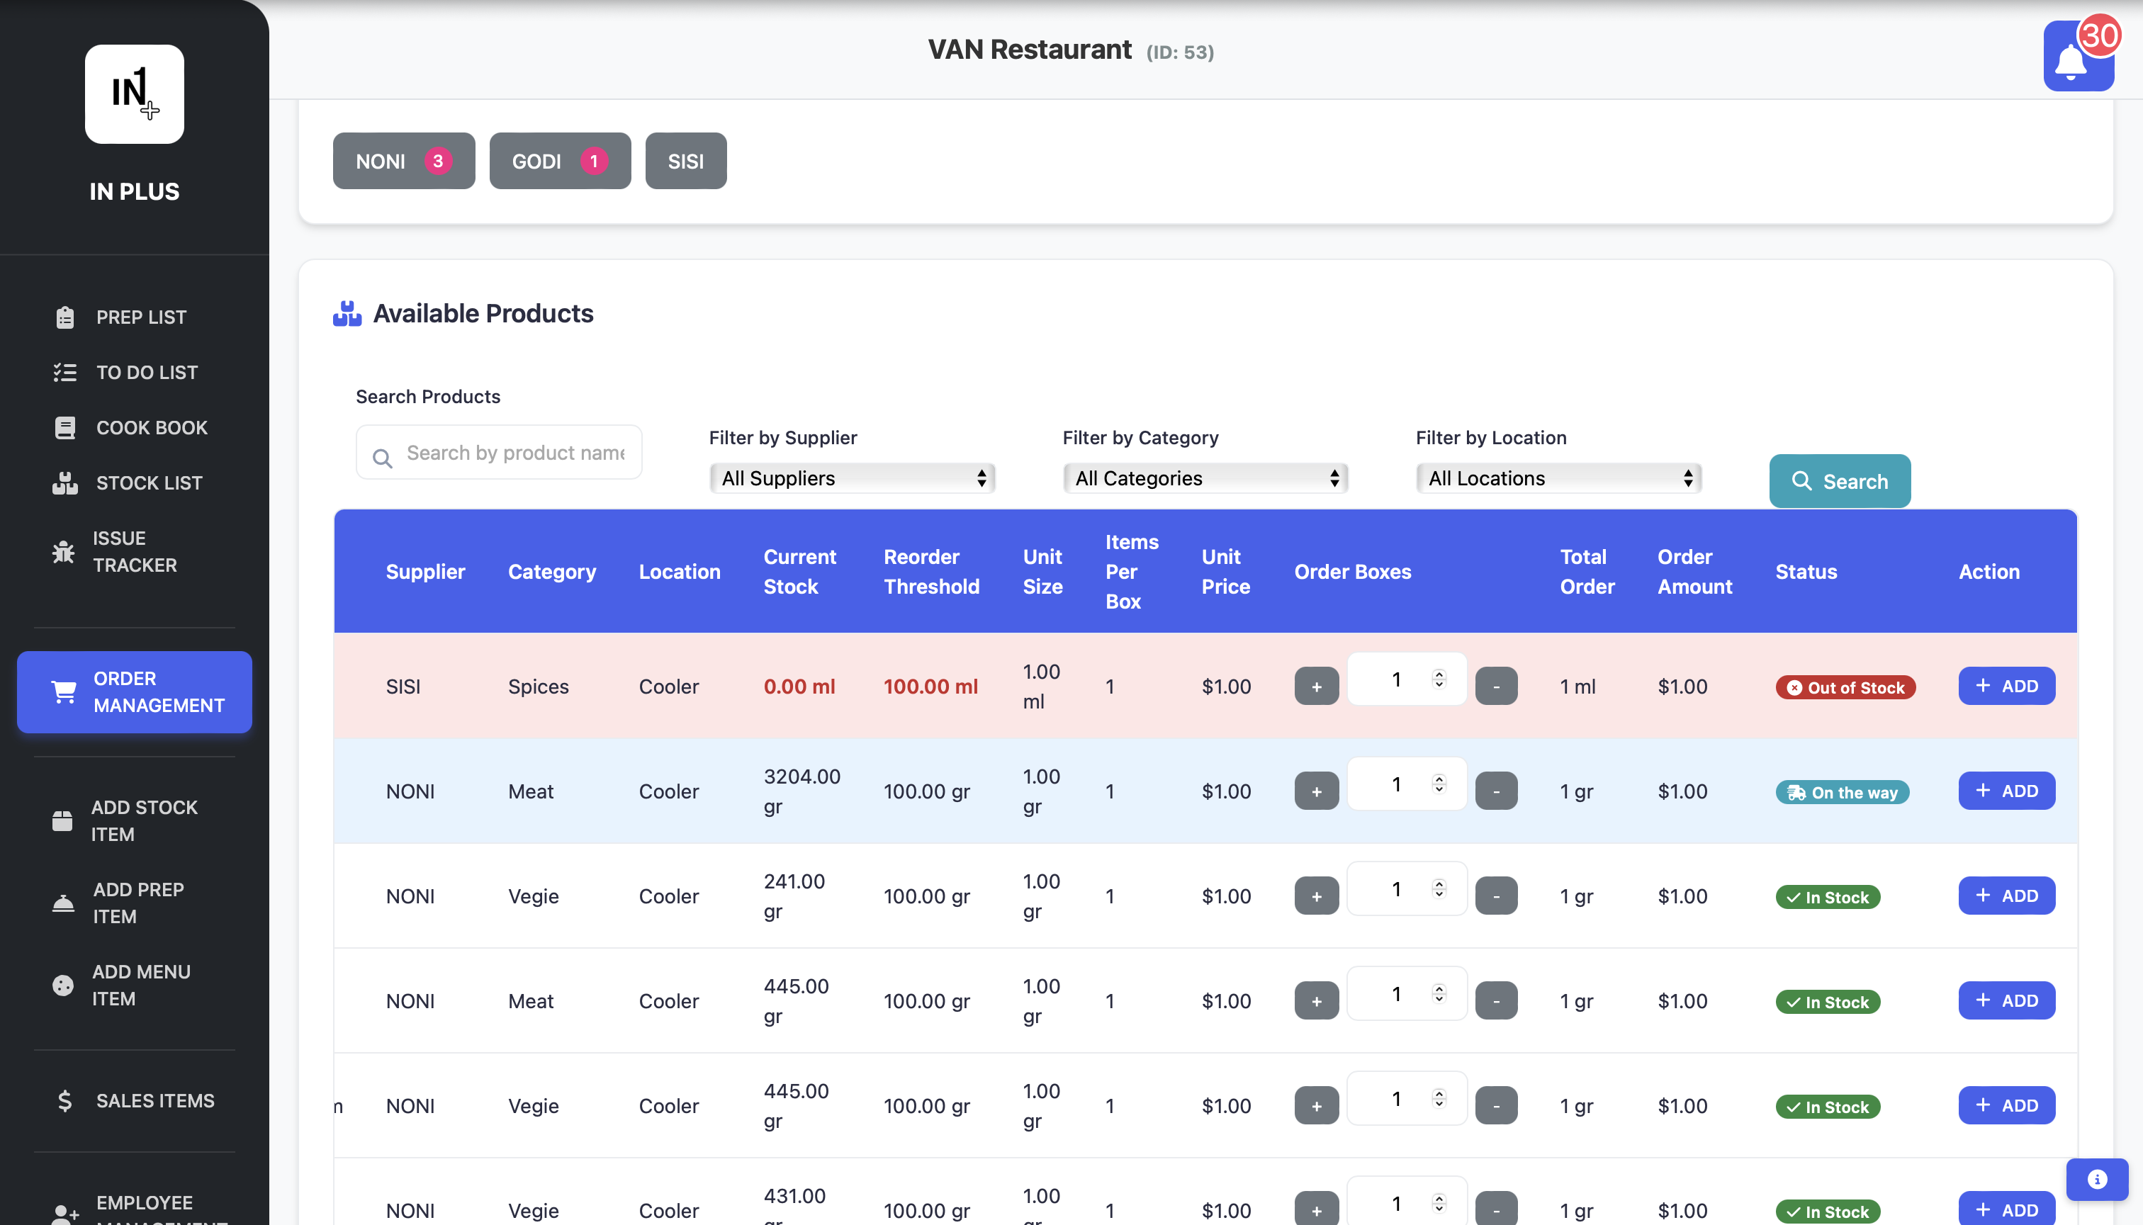The height and width of the screenshot is (1225, 2143).
Task: Select the Stock List icon
Action: pyautogui.click(x=66, y=482)
